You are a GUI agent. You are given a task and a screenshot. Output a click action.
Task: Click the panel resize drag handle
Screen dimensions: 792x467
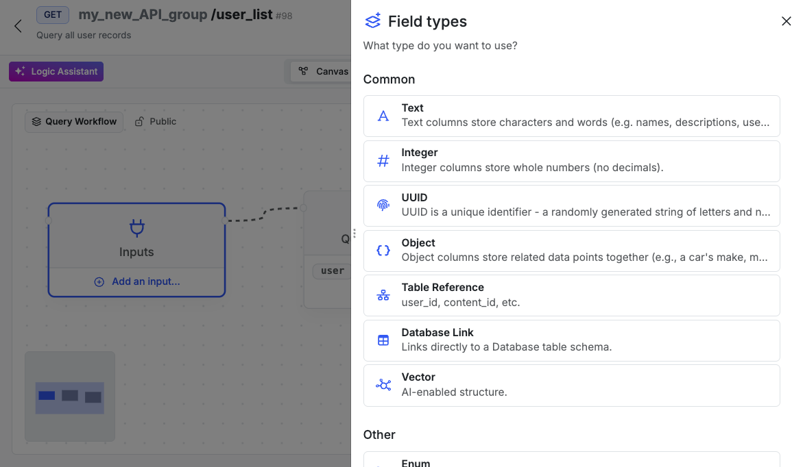pos(354,233)
